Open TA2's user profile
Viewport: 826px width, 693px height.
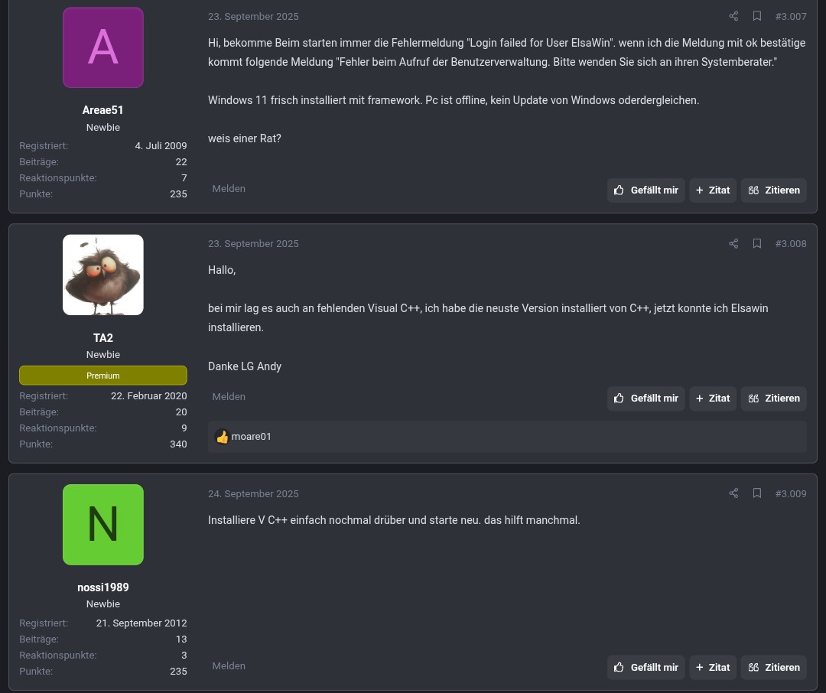(x=102, y=337)
